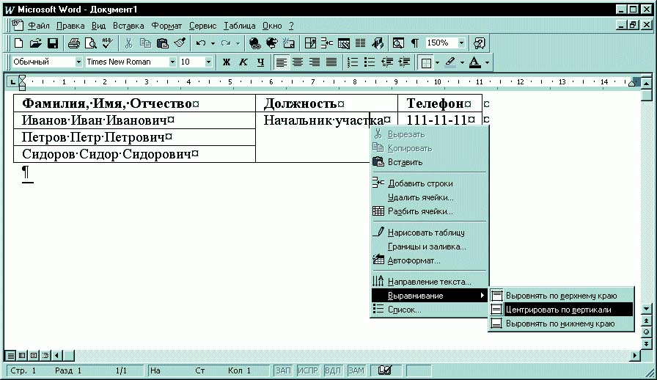
Task: Open the Таблица menu
Action: (240, 26)
